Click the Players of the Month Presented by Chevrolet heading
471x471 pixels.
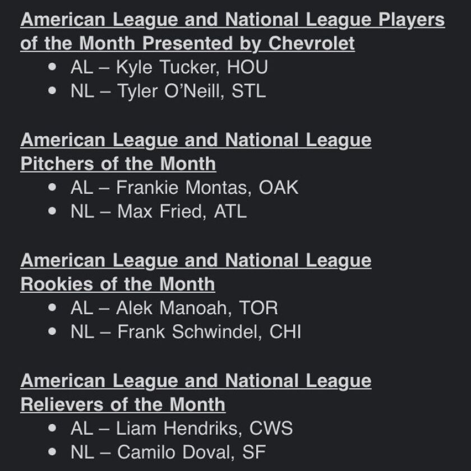233,31
